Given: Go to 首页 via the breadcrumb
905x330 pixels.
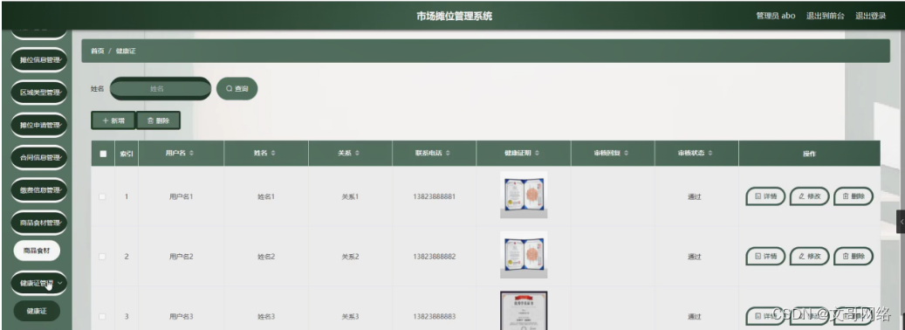Looking at the screenshot, I should point(98,51).
